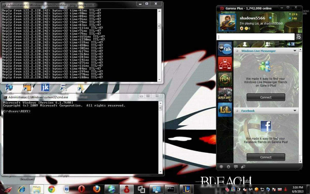
Task: Click the cmd icon in lower cmd title bar
Action: (x=5, y=97)
